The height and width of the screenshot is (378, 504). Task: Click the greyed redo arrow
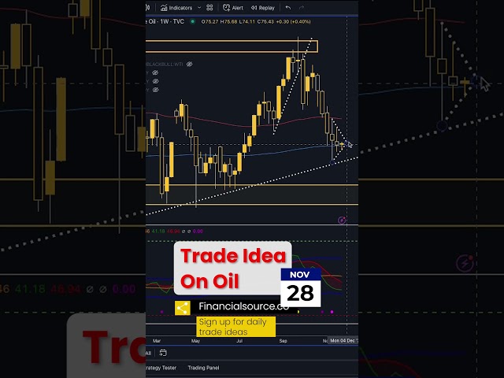pyautogui.click(x=301, y=8)
